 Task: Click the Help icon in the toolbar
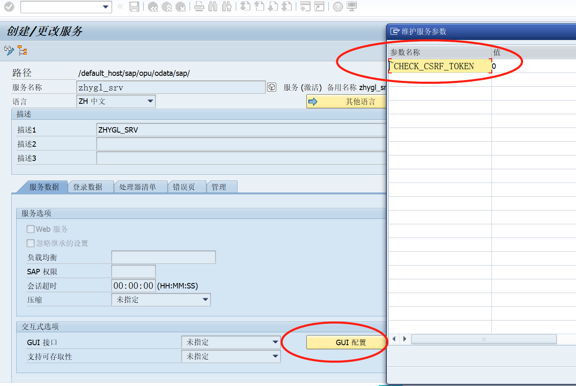[337, 7]
